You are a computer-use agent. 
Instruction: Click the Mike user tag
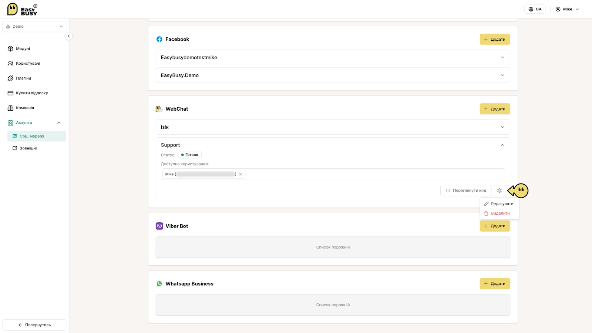pos(204,174)
